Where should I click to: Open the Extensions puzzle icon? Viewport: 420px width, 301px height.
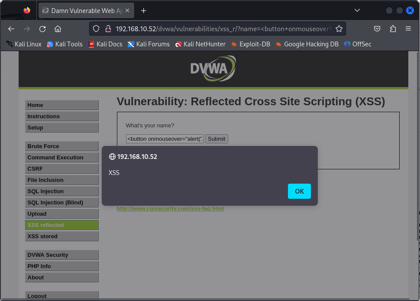pyautogui.click(x=393, y=29)
